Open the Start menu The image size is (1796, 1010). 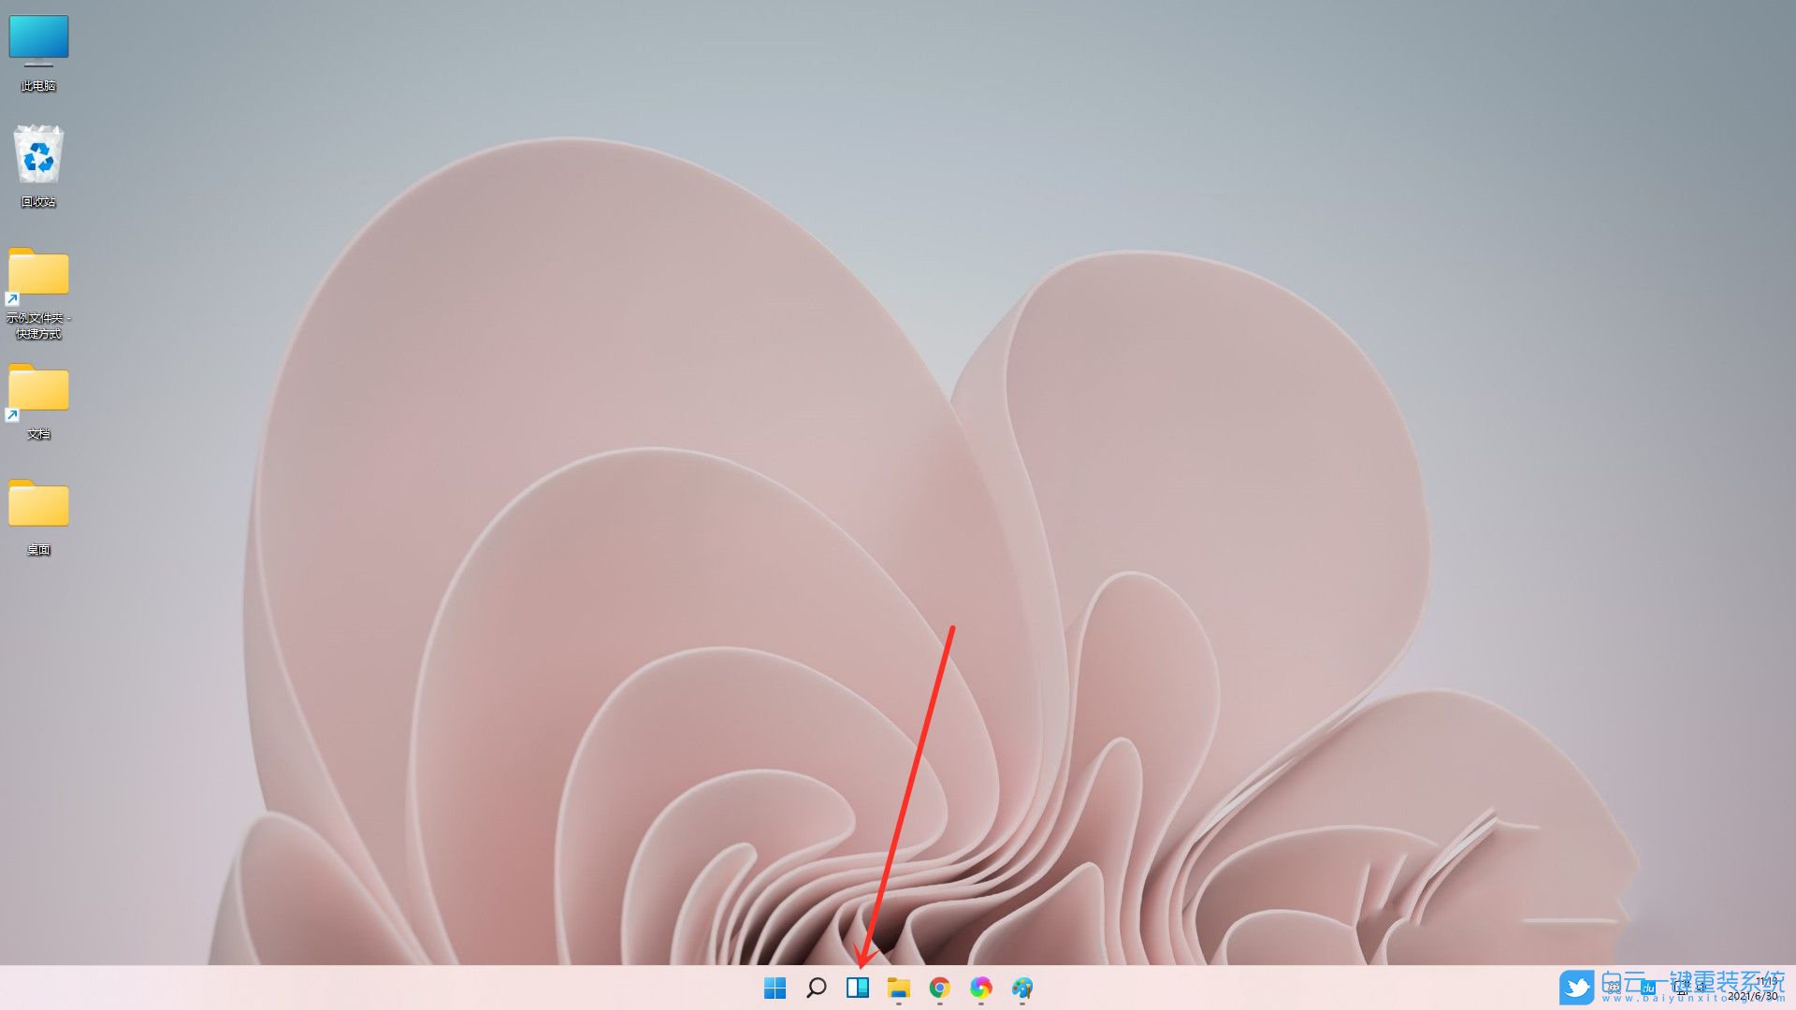(x=775, y=988)
